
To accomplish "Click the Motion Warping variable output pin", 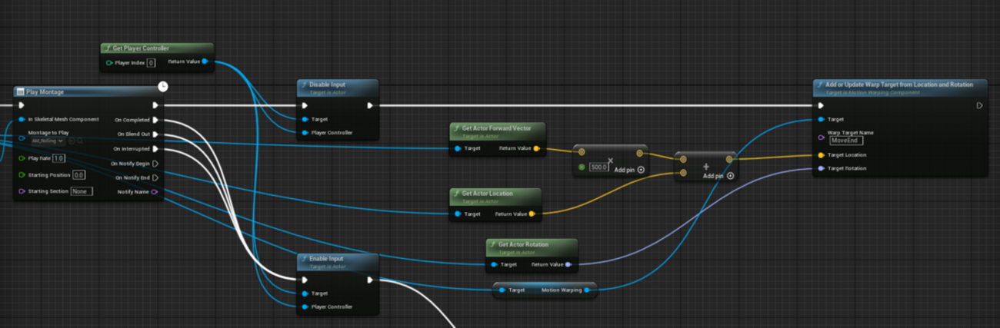I will click(588, 290).
